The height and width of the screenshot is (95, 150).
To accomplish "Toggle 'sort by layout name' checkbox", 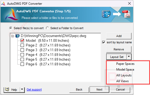I will click(104, 42).
